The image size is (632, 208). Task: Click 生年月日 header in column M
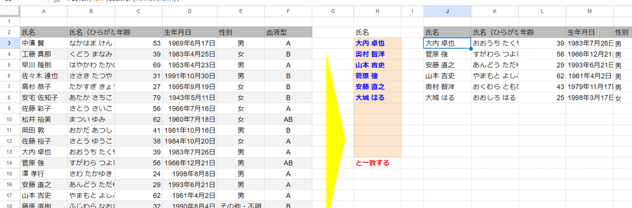coord(590,32)
